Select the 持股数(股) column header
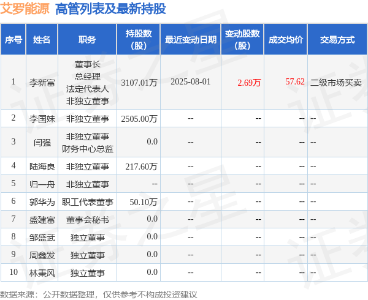Screen dimensions: 368x300 139,40
